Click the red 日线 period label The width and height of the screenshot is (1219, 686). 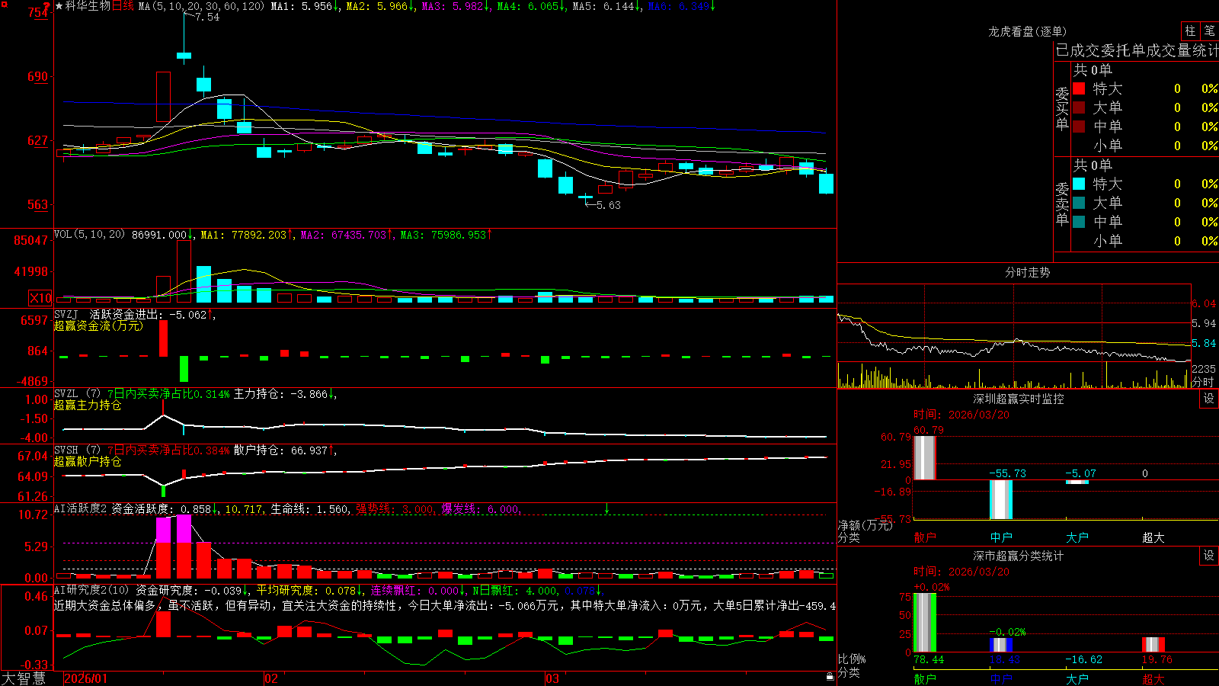pyautogui.click(x=123, y=6)
